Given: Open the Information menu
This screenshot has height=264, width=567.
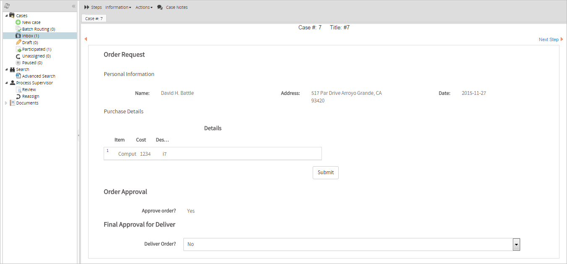Looking at the screenshot, I should tap(118, 7).
